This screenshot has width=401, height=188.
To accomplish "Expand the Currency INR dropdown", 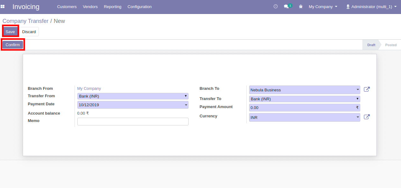I will 304,118.
